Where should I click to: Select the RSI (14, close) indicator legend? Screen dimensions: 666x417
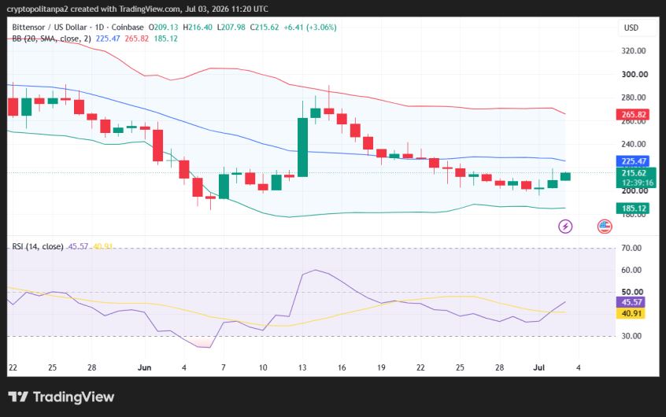(38, 246)
